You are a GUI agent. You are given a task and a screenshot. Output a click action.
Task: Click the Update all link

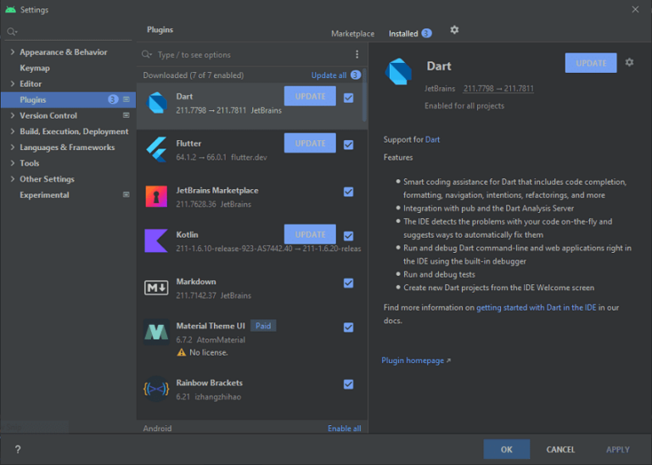pyautogui.click(x=329, y=76)
